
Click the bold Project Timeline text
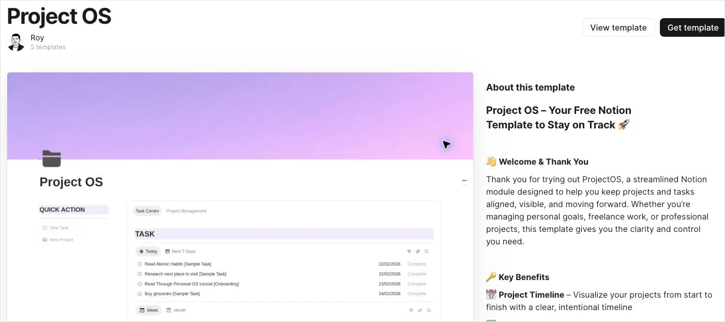point(532,295)
